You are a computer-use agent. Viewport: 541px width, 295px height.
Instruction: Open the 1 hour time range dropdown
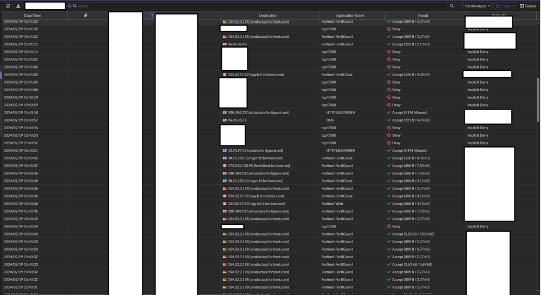point(505,6)
